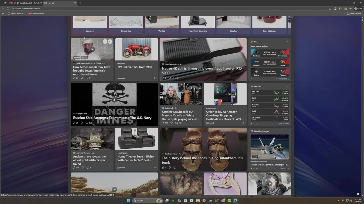Open the Other favorites folder

tap(354, 14)
